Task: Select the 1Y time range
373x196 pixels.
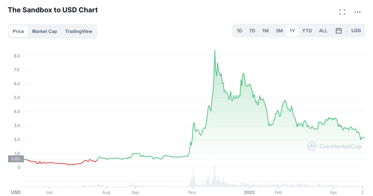Action: pos(292,31)
